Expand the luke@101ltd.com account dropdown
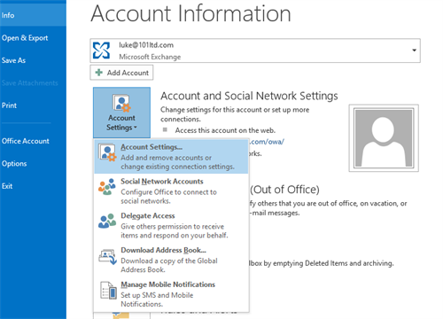The image size is (443, 319). point(414,51)
